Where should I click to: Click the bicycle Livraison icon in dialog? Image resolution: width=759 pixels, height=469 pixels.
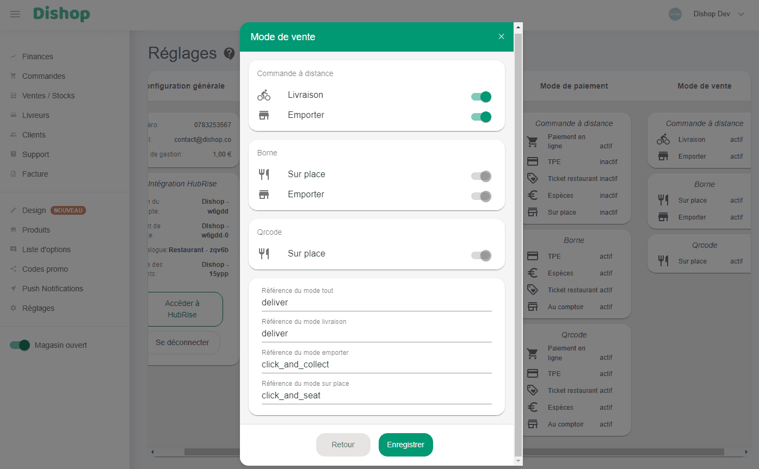[x=264, y=95]
